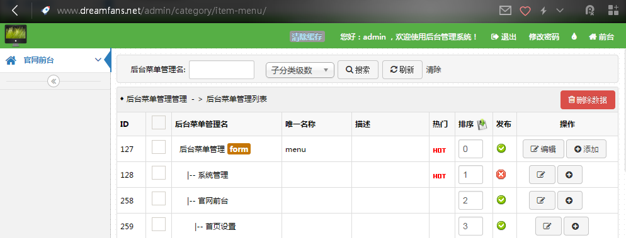Check the box for row 127
Viewport: 626px width, 238px height.
pos(159,147)
